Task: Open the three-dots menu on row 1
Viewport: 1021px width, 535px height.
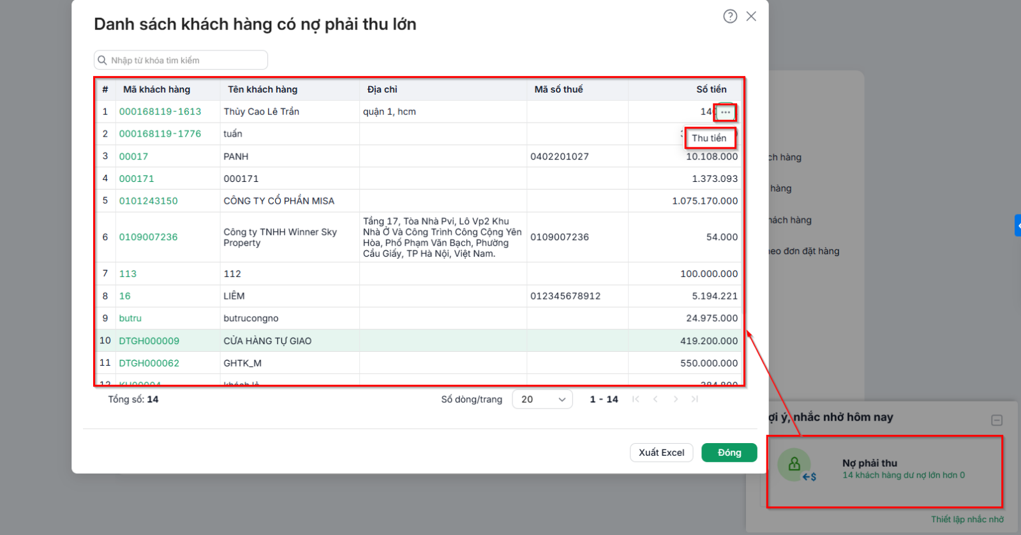Action: click(726, 112)
